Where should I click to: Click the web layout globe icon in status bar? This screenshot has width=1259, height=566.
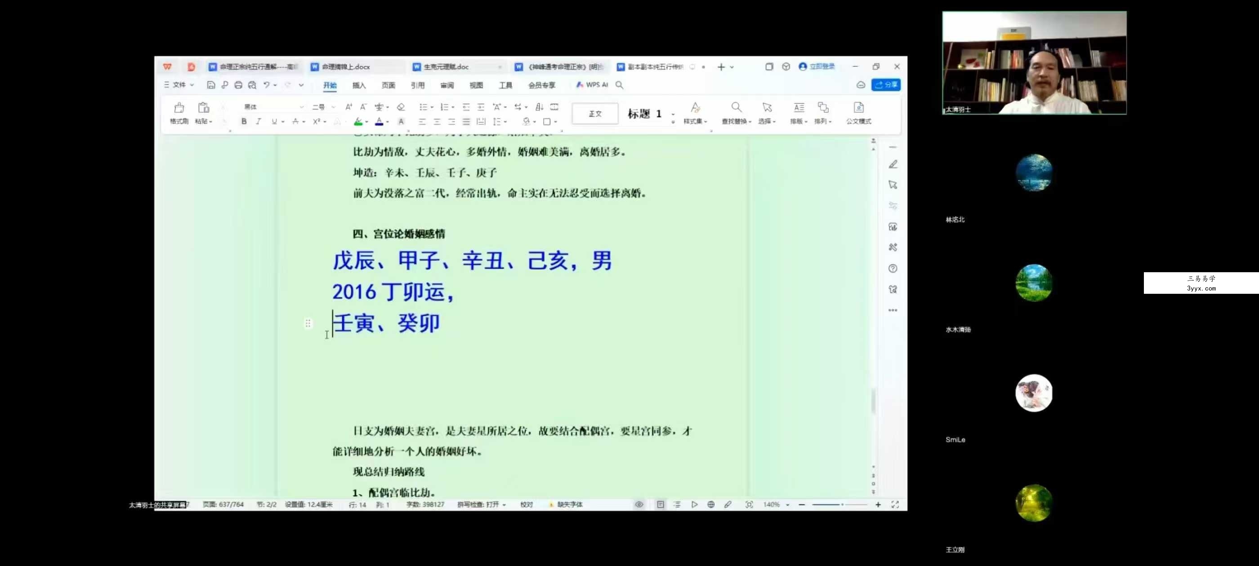[711, 504]
